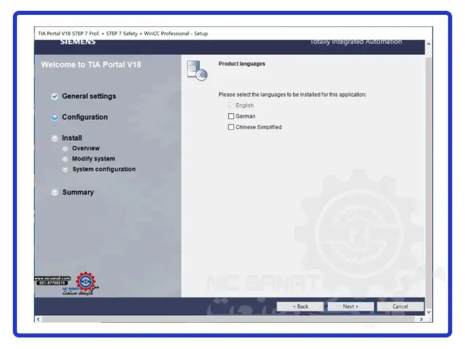The width and height of the screenshot is (465, 349).
Task: Click the Install step bullet icon
Action: [x=54, y=138]
